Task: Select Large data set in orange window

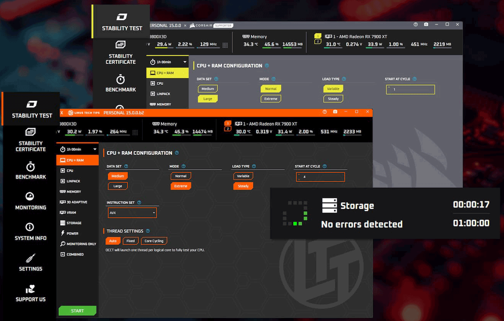Action: click(x=117, y=186)
